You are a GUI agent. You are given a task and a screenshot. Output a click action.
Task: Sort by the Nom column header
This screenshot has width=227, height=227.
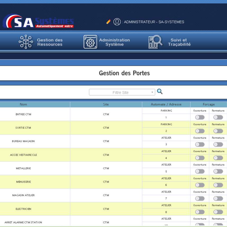pos(23,105)
